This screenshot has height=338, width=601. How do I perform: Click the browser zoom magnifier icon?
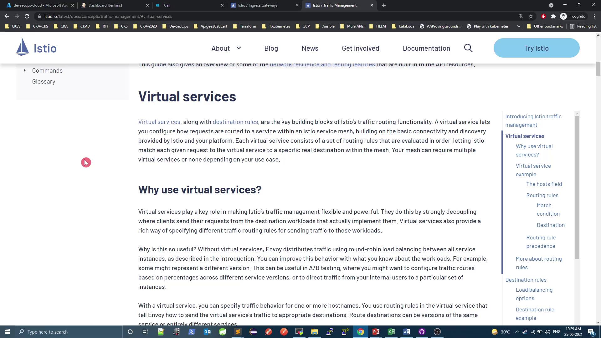[521, 16]
